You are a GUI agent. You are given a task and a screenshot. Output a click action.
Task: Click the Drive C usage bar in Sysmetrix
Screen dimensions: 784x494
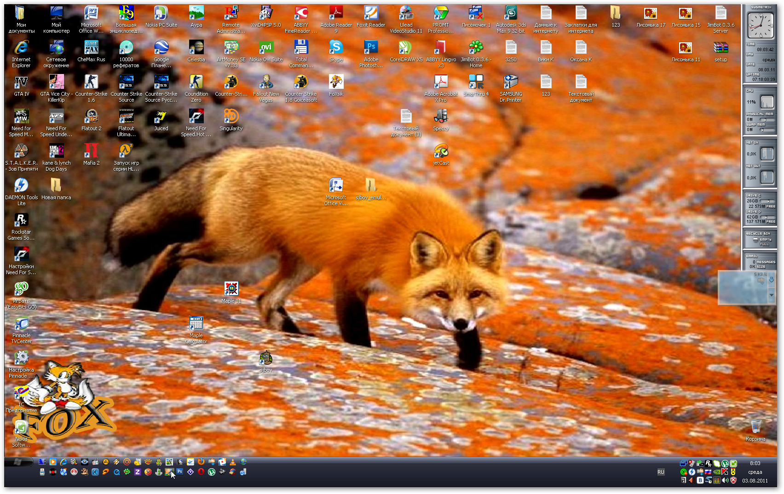click(x=767, y=201)
